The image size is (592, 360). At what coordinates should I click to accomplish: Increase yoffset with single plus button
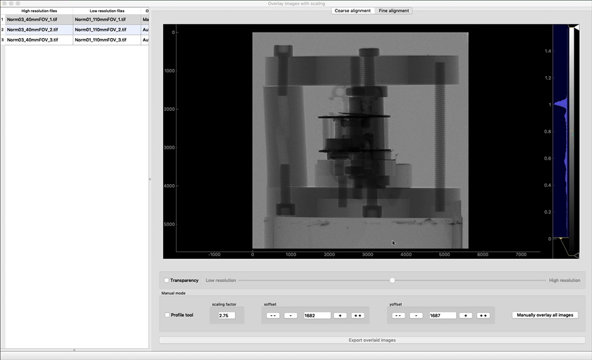click(x=466, y=315)
